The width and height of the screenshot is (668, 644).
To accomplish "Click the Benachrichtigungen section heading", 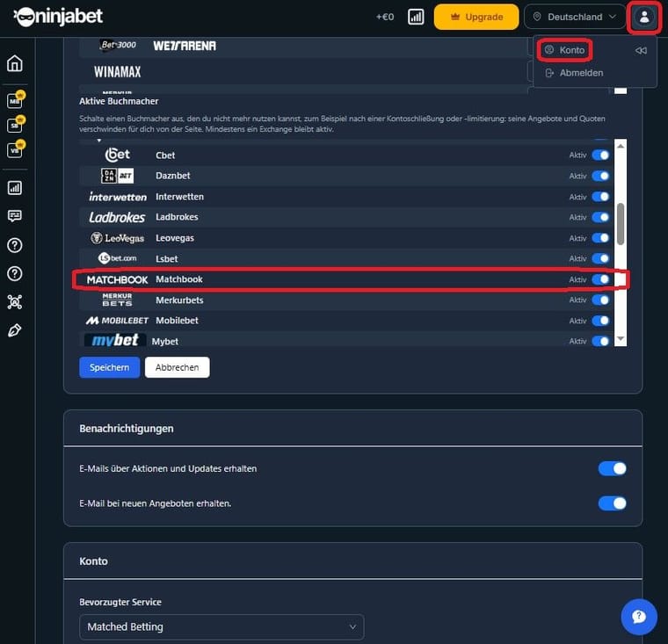I will pyautogui.click(x=127, y=429).
